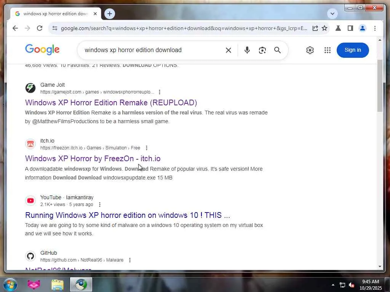The width and height of the screenshot is (390, 292).
Task: Click the share page icon in address bar
Action: tap(315, 28)
